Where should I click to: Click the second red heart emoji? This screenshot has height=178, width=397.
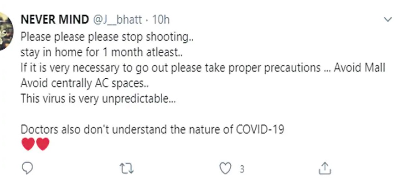pyautogui.click(x=42, y=144)
